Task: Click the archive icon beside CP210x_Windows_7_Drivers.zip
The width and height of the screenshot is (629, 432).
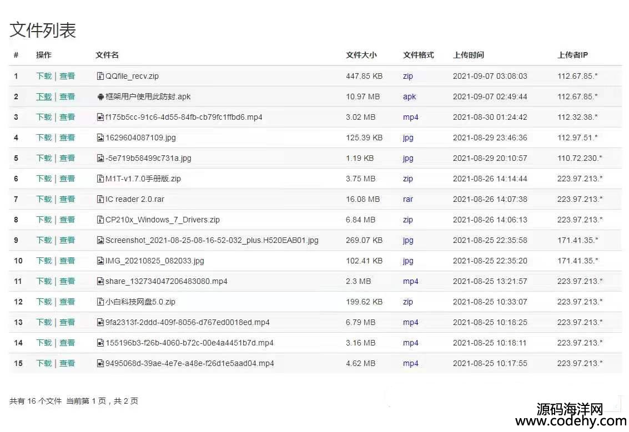Action: click(100, 220)
